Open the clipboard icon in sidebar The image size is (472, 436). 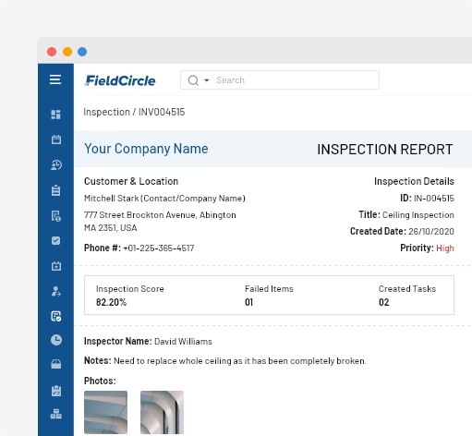[x=56, y=190]
